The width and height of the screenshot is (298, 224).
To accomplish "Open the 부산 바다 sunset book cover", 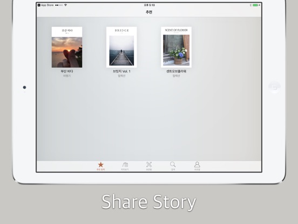I will (67, 47).
